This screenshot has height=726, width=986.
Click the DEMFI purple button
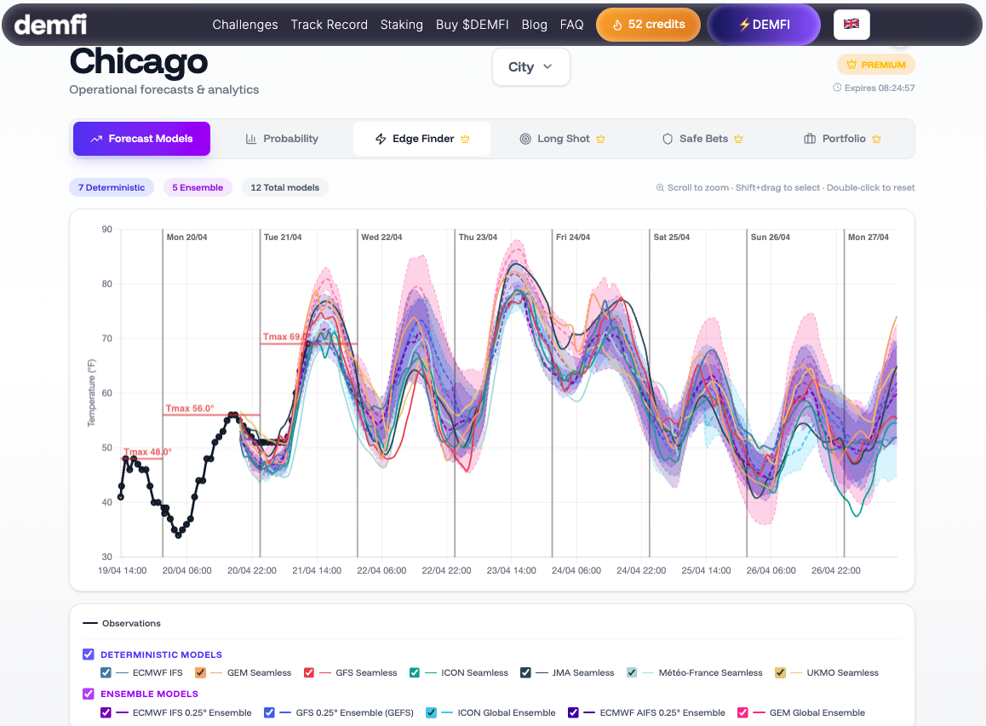coord(763,25)
